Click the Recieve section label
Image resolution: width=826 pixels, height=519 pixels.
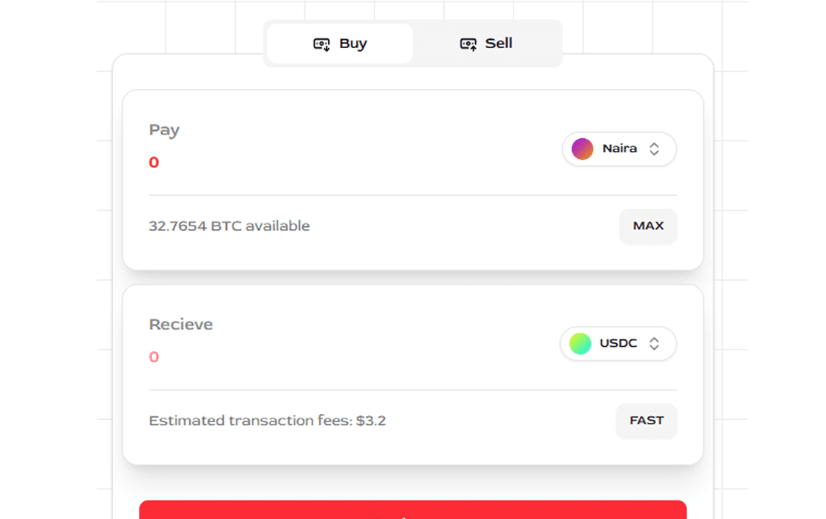click(180, 325)
